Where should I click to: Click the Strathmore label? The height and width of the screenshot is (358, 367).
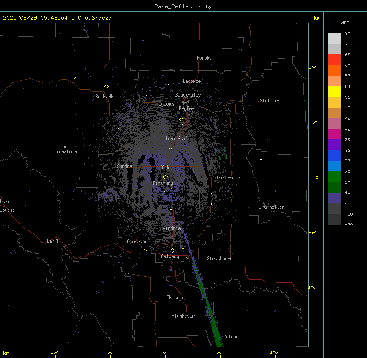point(220,259)
